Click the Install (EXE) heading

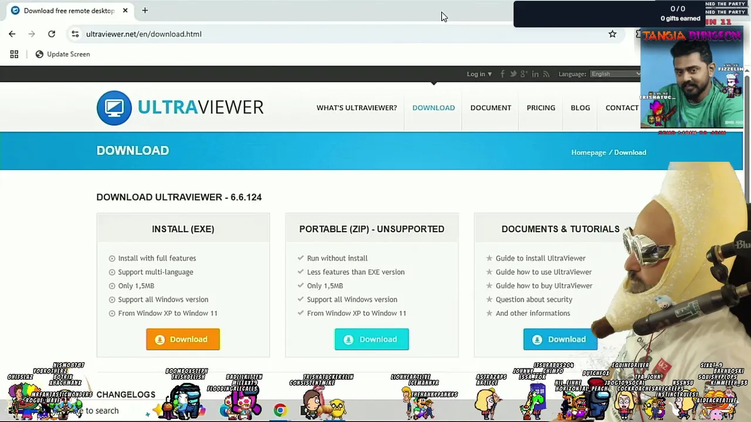pyautogui.click(x=183, y=229)
